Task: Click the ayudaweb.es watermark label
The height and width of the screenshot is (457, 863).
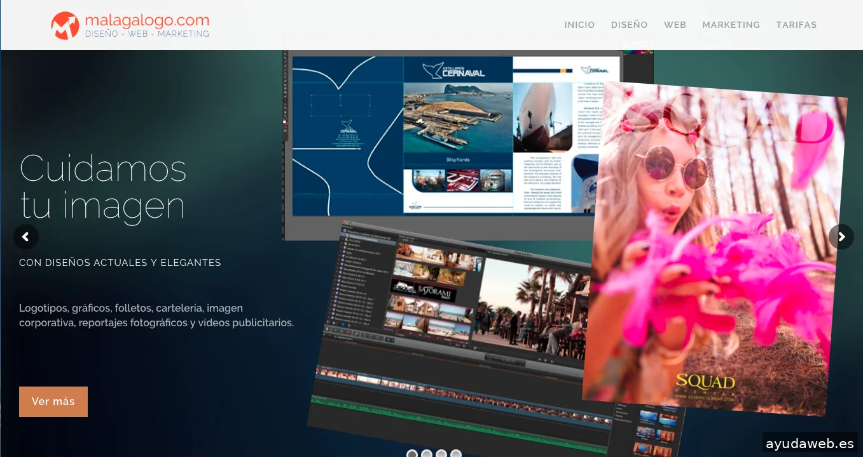Action: [810, 444]
